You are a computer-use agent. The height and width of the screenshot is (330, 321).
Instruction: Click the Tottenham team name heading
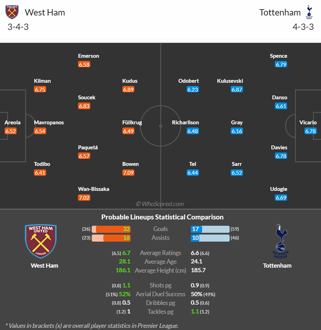click(x=280, y=12)
